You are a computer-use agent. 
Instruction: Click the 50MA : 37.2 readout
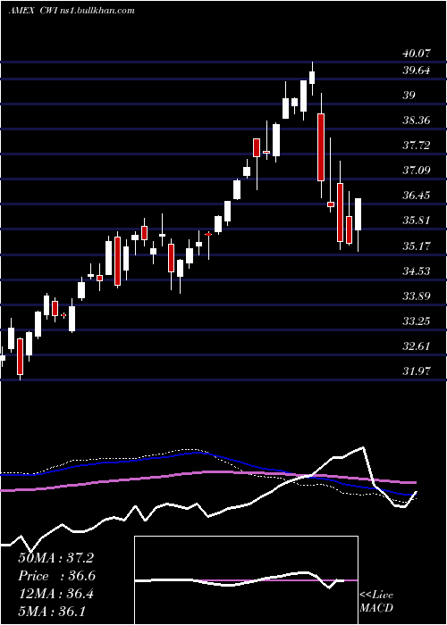[x=56, y=558]
